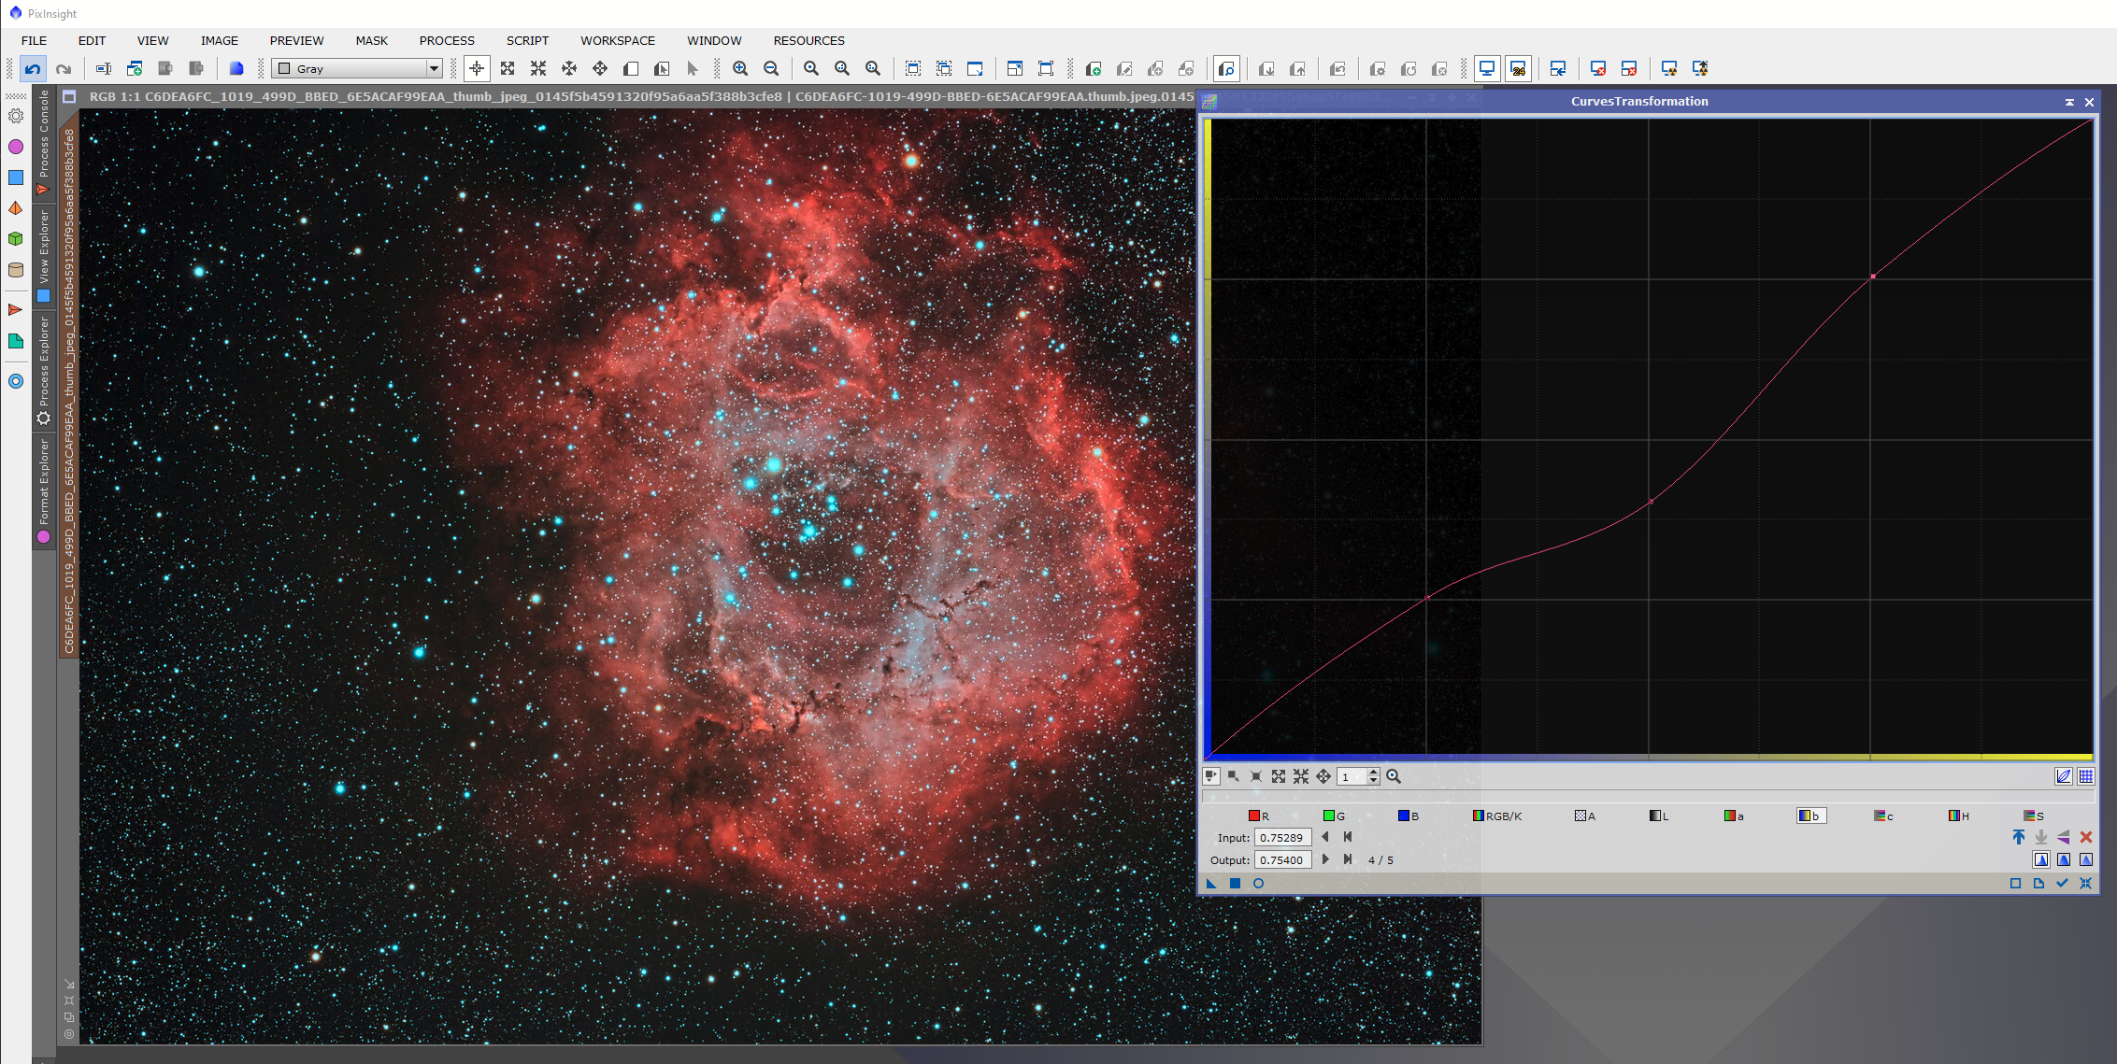Toggle the curve grid display button
The width and height of the screenshot is (2117, 1064).
pos(2086,776)
